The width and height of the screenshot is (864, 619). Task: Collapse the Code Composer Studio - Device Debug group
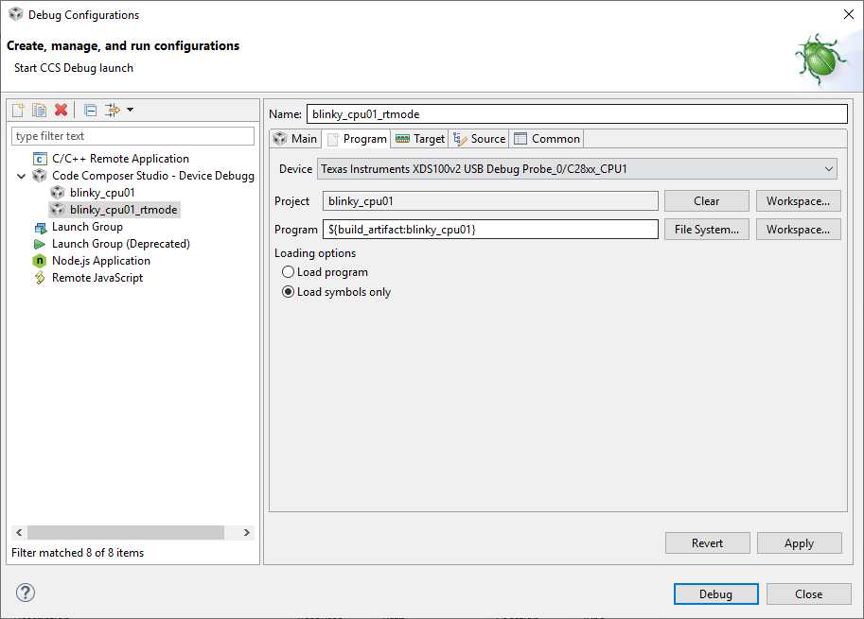[x=21, y=175]
